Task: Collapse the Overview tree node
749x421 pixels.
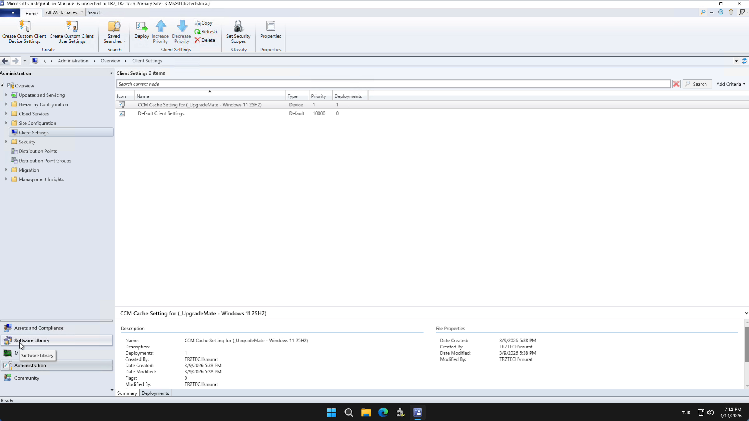Action: [x=2, y=86]
